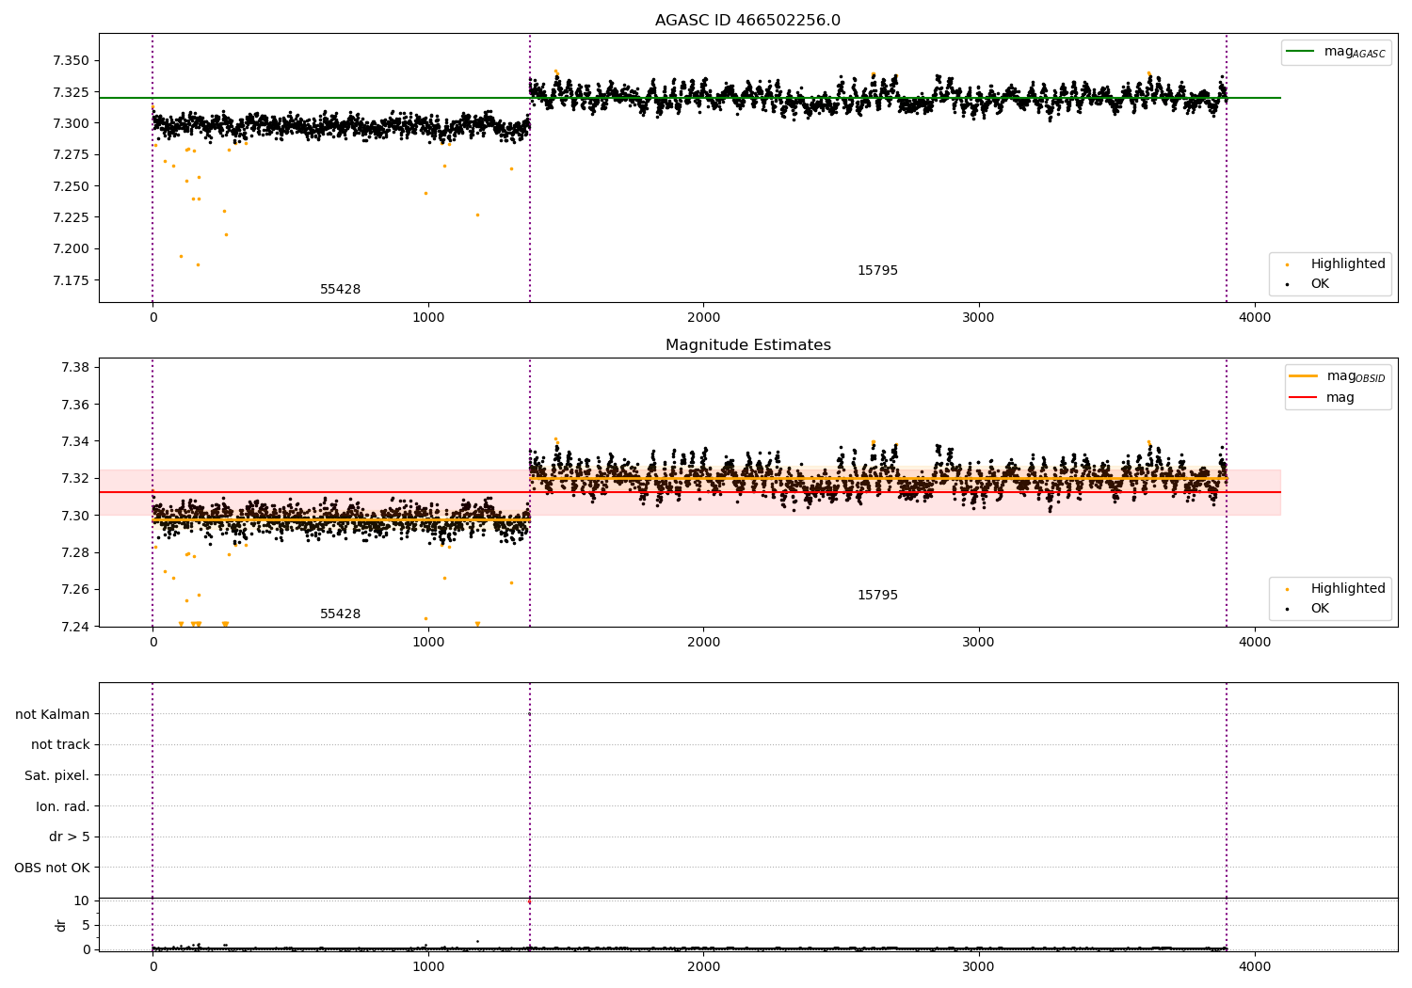Click the 'dr > 5' flag row label
The width and height of the screenshot is (1412, 988).
[70, 837]
